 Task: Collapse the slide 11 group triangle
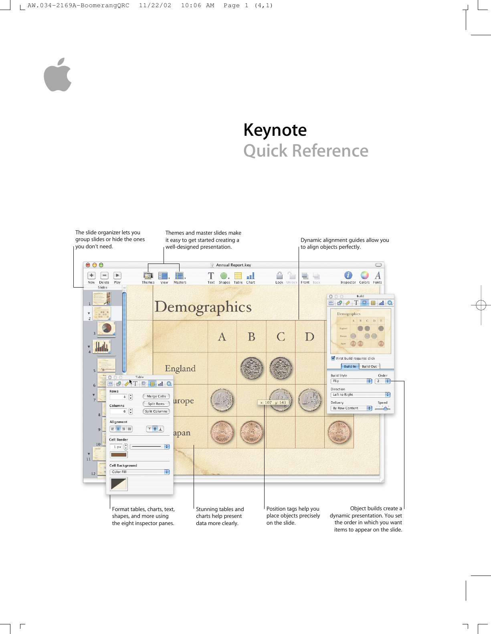click(x=89, y=454)
